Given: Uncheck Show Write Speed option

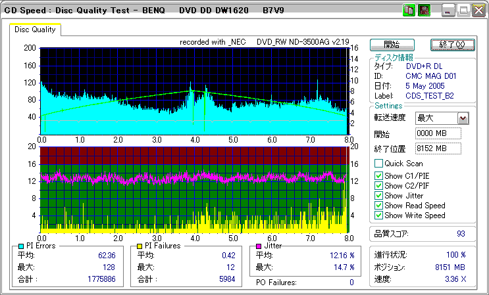Looking at the screenshot, I should 378,216.
